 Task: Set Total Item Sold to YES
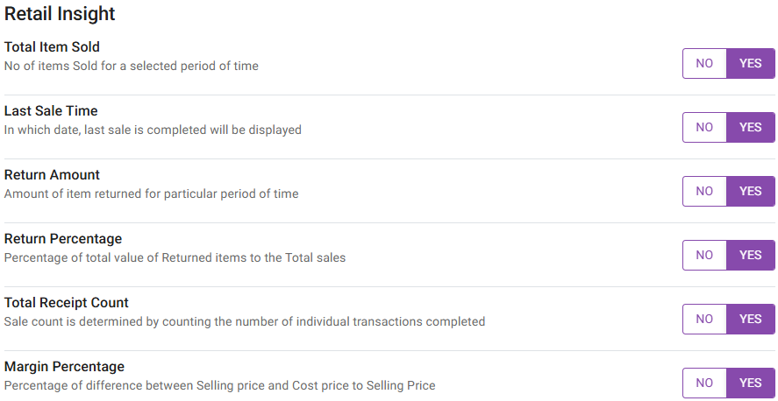(751, 63)
